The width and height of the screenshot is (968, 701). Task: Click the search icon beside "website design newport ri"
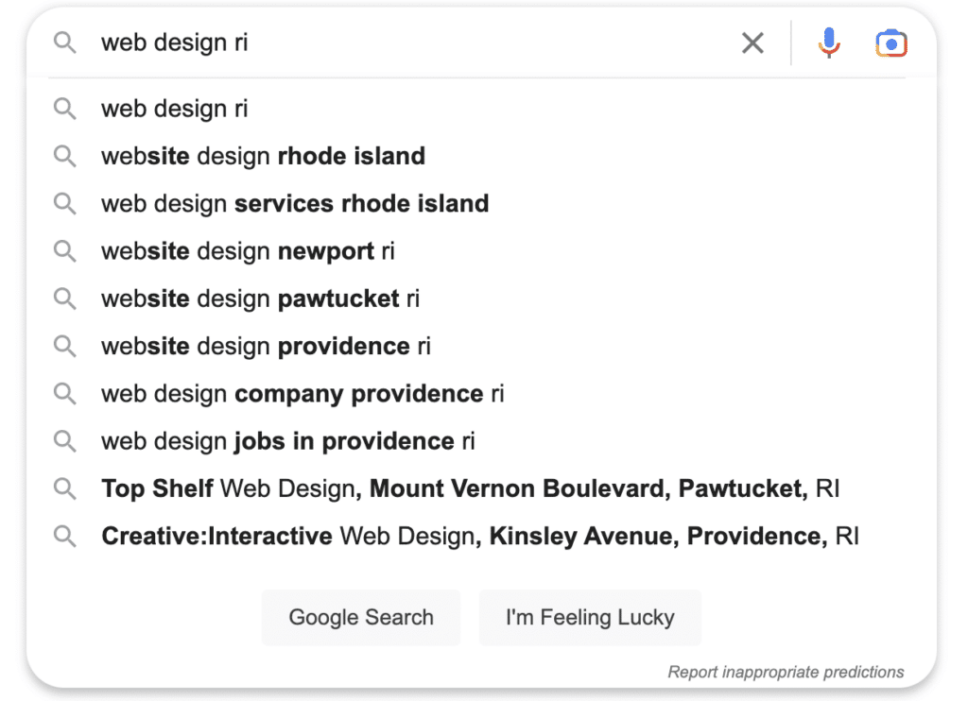[65, 251]
